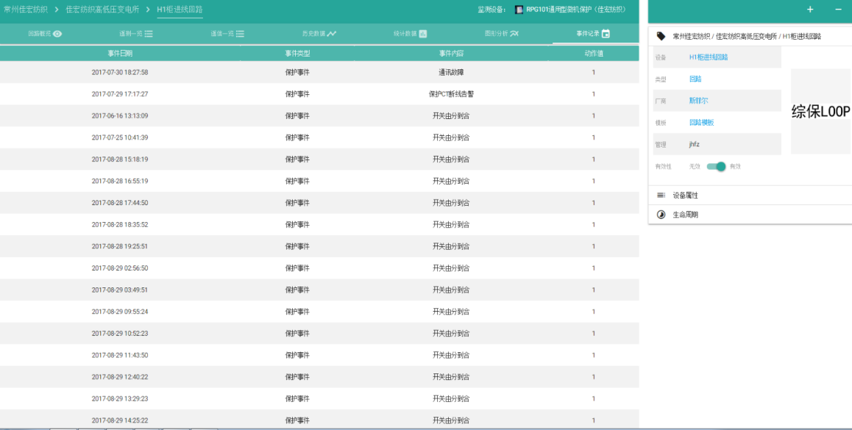The width and height of the screenshot is (852, 430).
Task: Click the 综保LOOP device thumbnail
Action: coord(820,112)
